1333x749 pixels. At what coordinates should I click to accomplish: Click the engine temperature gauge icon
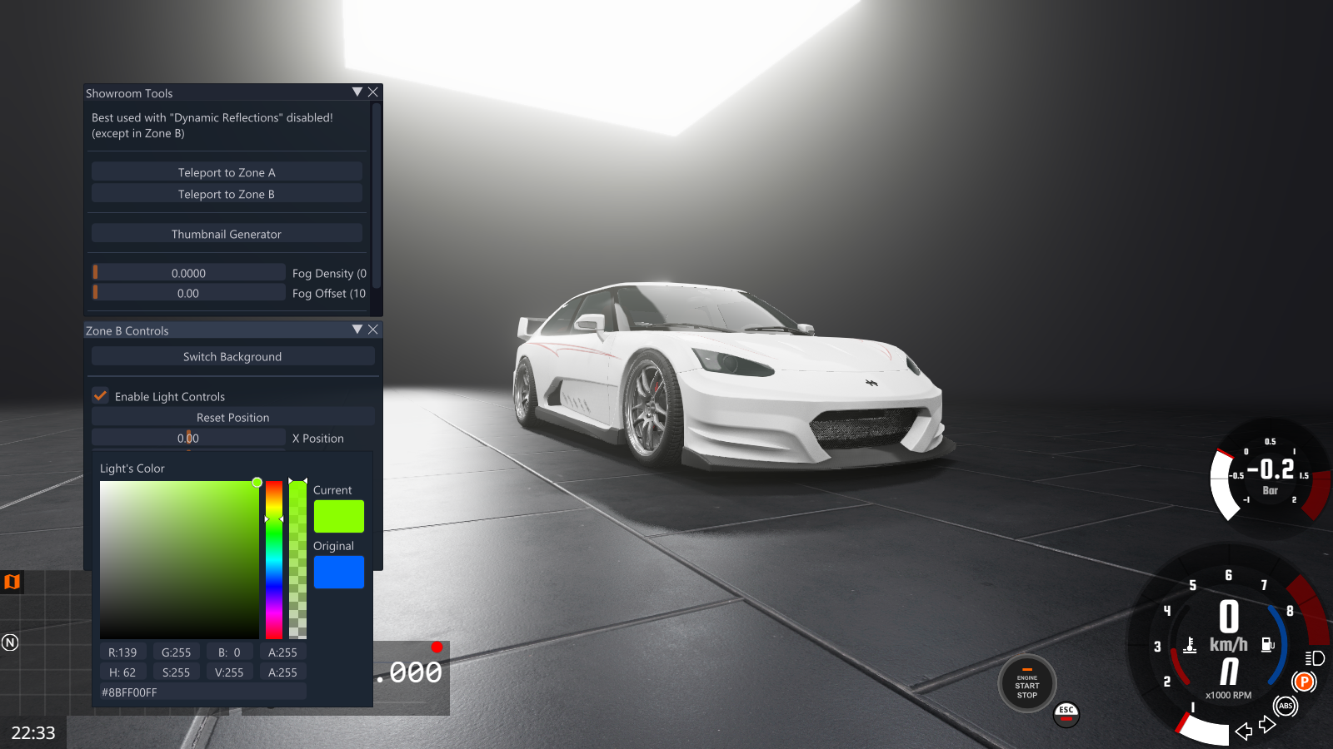[1190, 645]
